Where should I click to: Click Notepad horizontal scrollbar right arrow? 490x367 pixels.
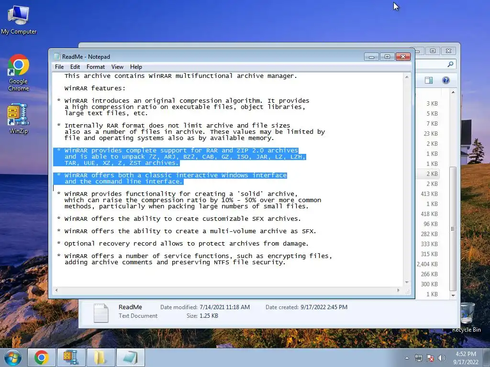coord(398,290)
